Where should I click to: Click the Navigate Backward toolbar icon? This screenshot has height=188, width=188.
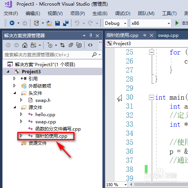coord(12,23)
